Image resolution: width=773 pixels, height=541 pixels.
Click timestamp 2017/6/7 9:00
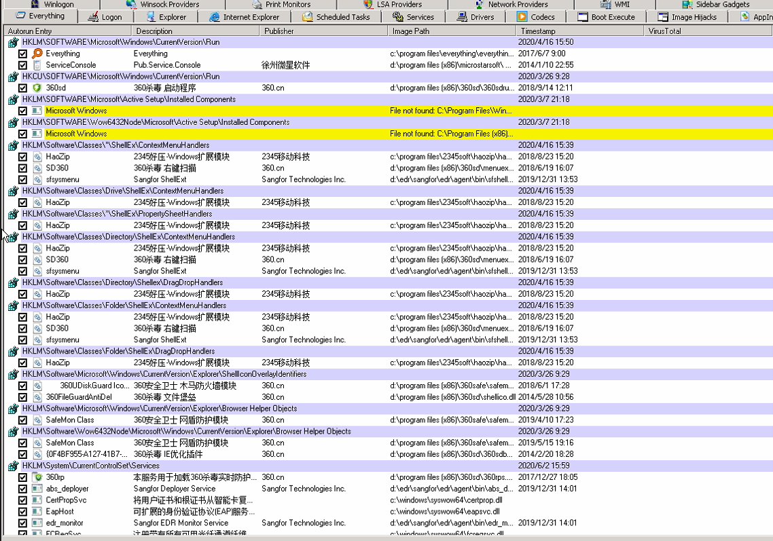[x=542, y=54]
